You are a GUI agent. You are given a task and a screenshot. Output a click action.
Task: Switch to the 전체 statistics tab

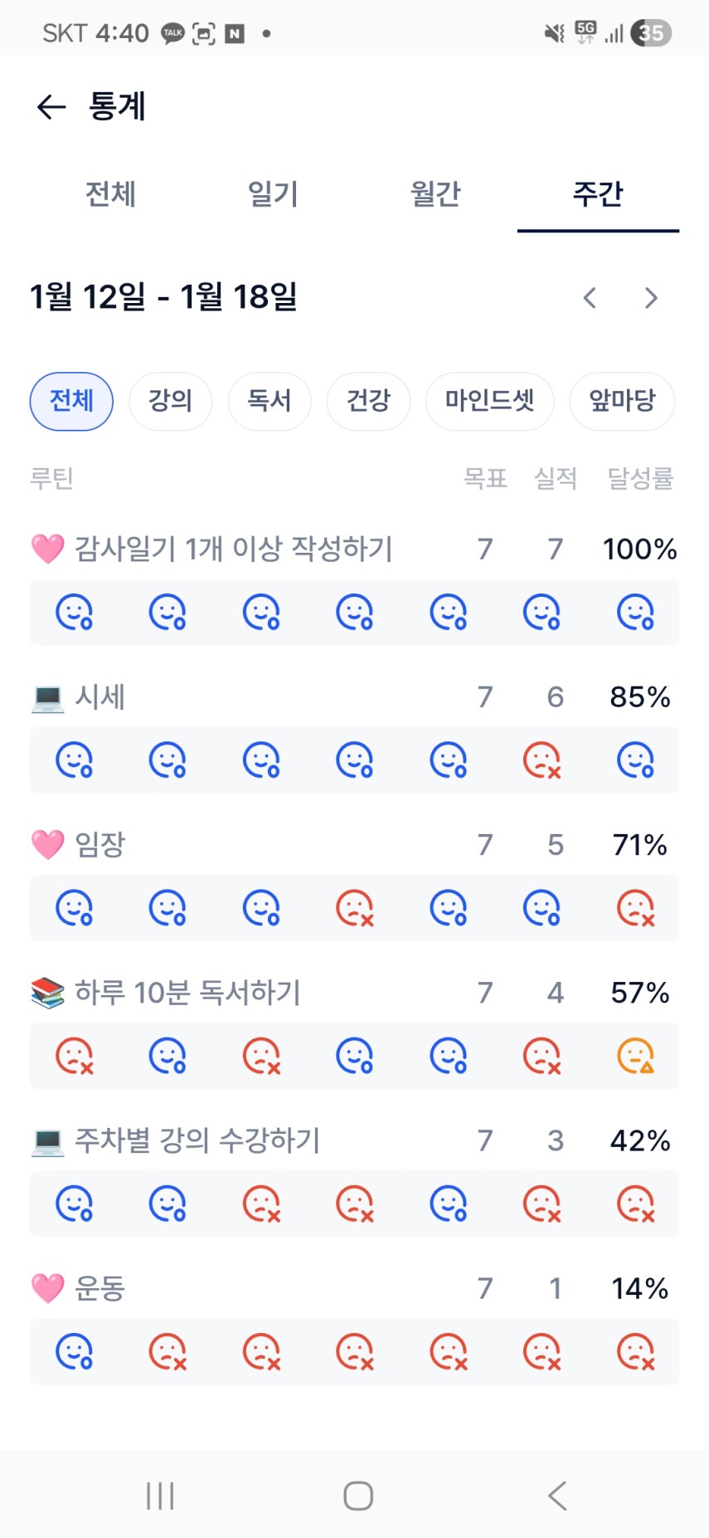110,194
